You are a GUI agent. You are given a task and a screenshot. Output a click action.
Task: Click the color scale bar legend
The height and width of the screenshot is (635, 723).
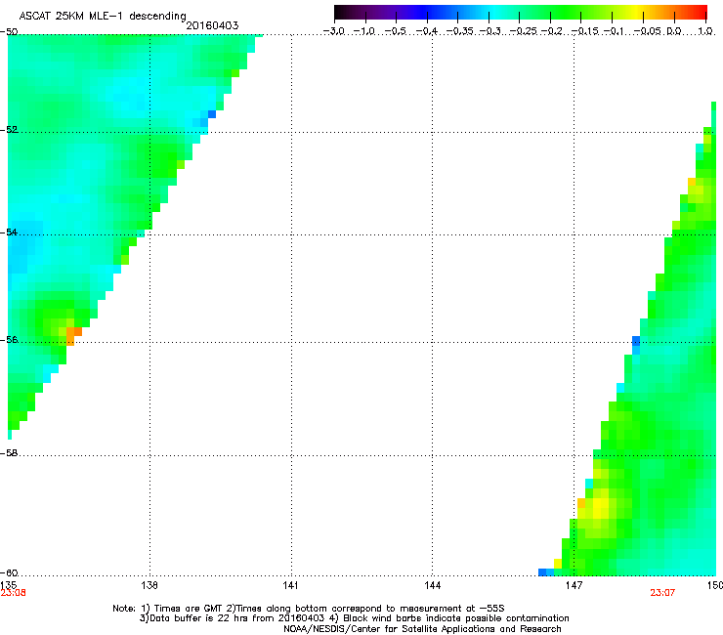click(521, 13)
